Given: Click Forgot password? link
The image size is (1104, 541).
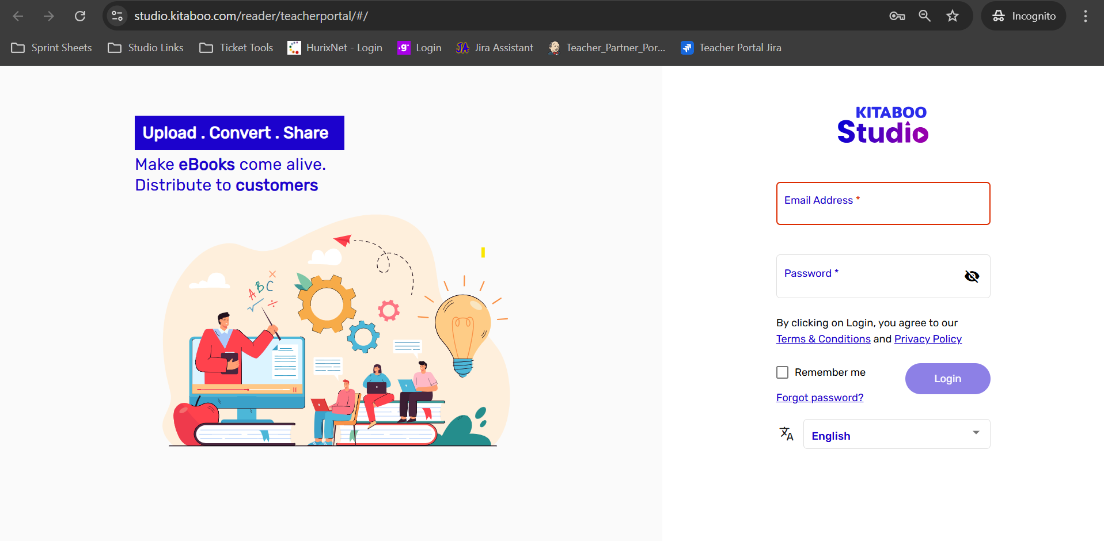Looking at the screenshot, I should (x=820, y=398).
